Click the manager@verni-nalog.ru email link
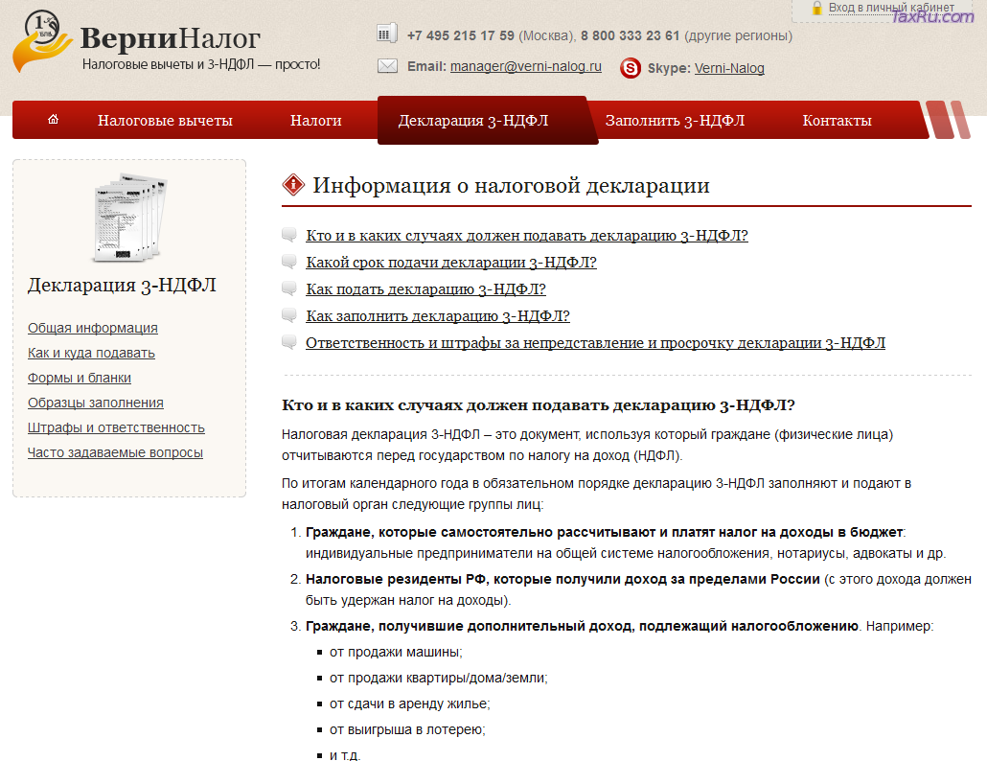987x761 pixels. coord(525,67)
